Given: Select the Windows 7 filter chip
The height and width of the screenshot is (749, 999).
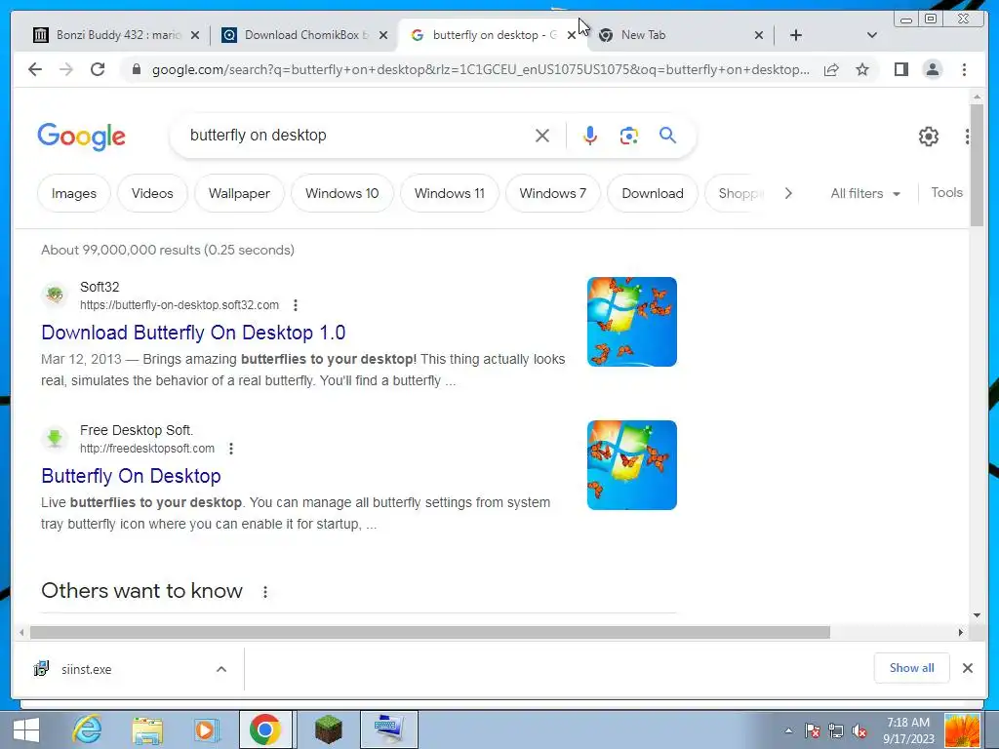Looking at the screenshot, I should (552, 193).
